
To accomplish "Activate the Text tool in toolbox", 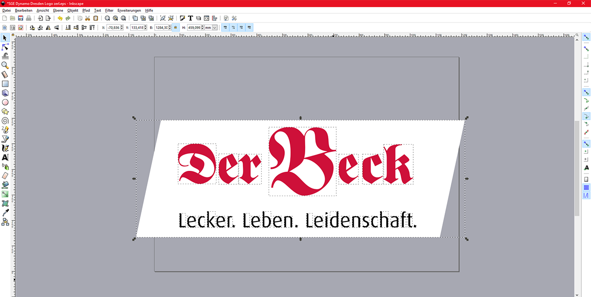I will click(x=5, y=157).
